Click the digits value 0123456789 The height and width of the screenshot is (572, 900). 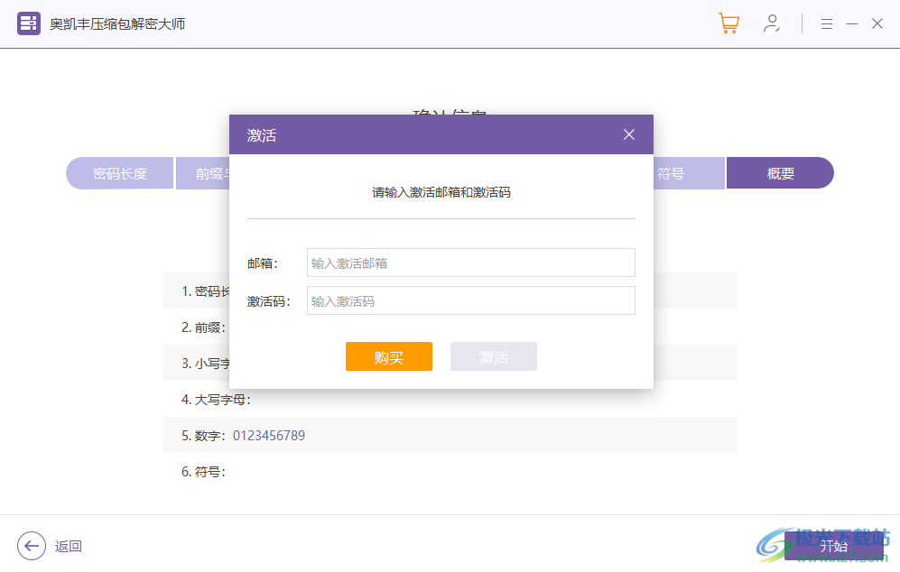(269, 436)
